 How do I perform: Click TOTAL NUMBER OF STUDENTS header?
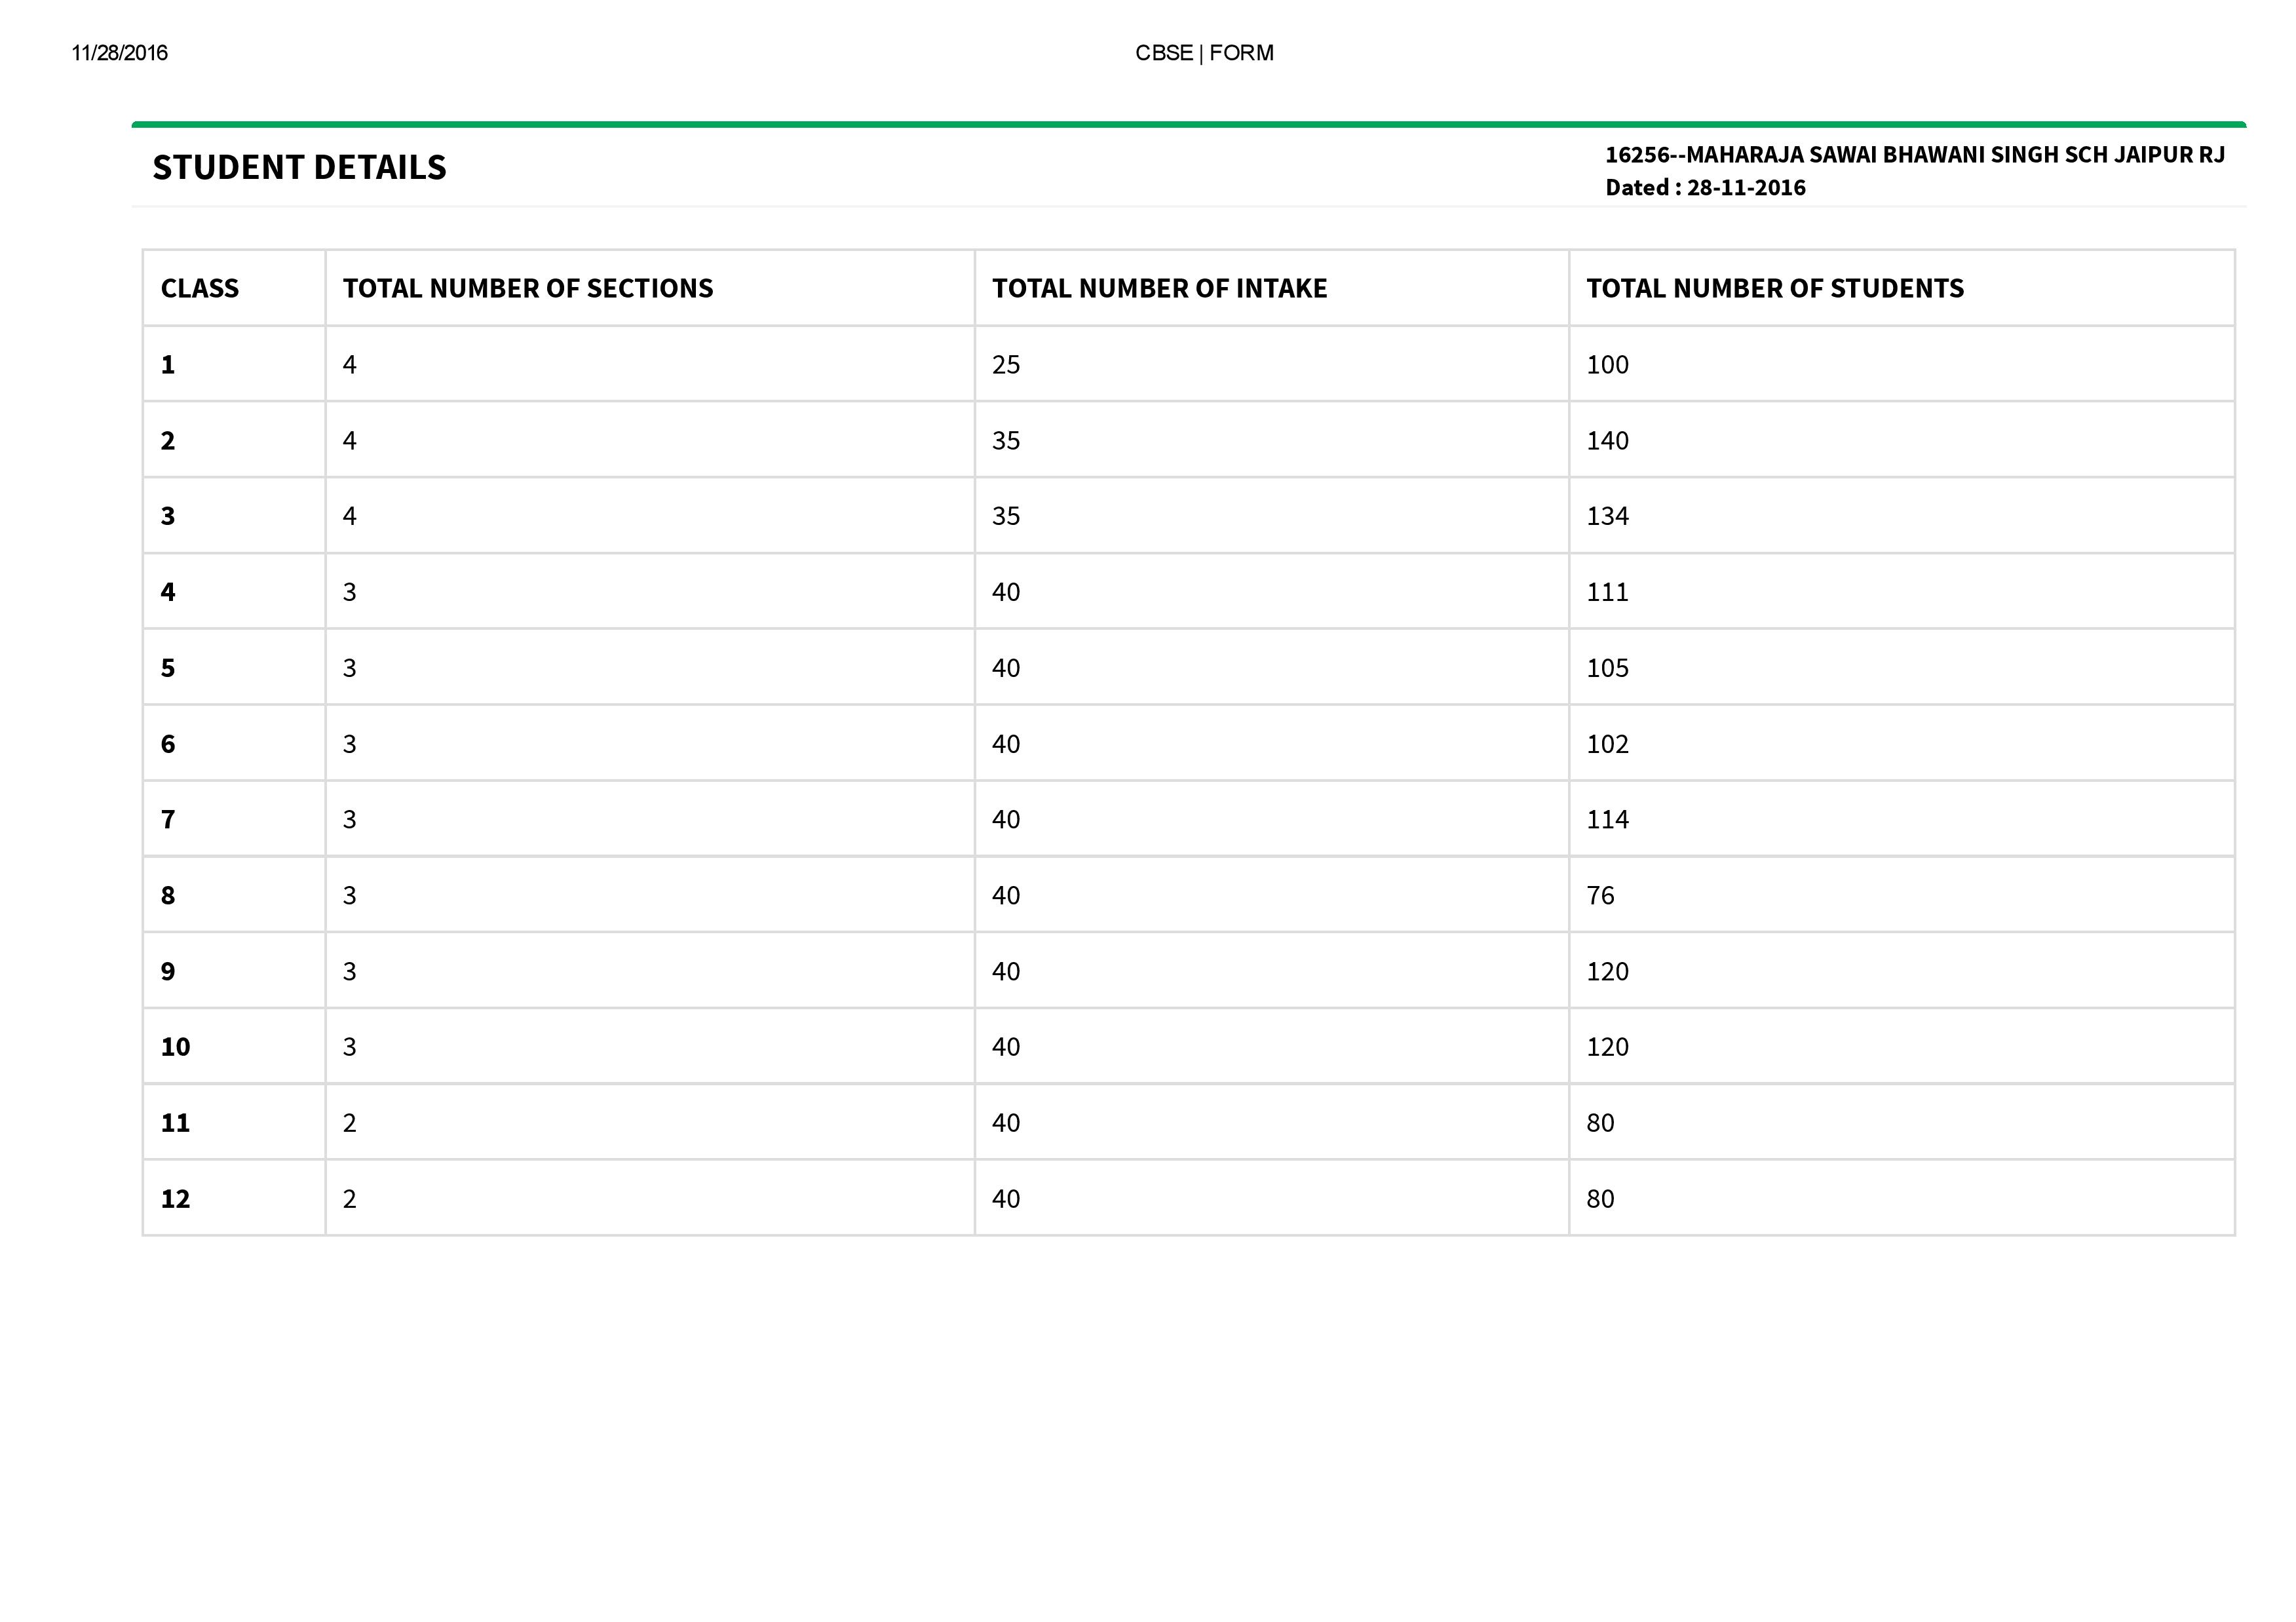(1774, 289)
